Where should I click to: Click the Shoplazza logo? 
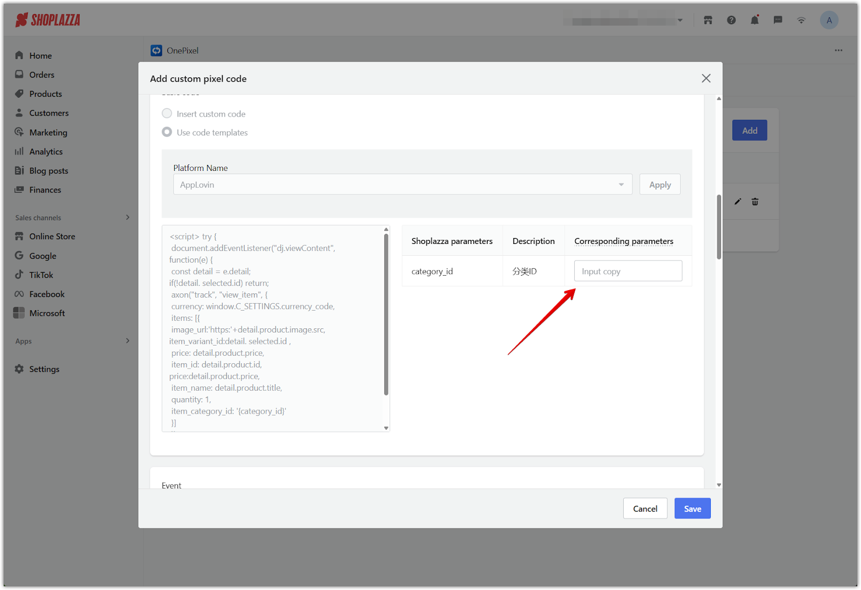coord(48,20)
